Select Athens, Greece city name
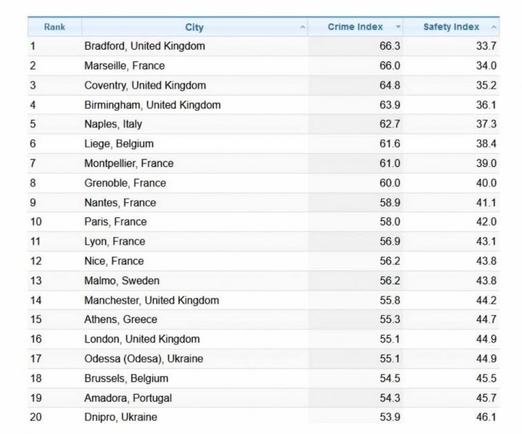 [x=121, y=319]
